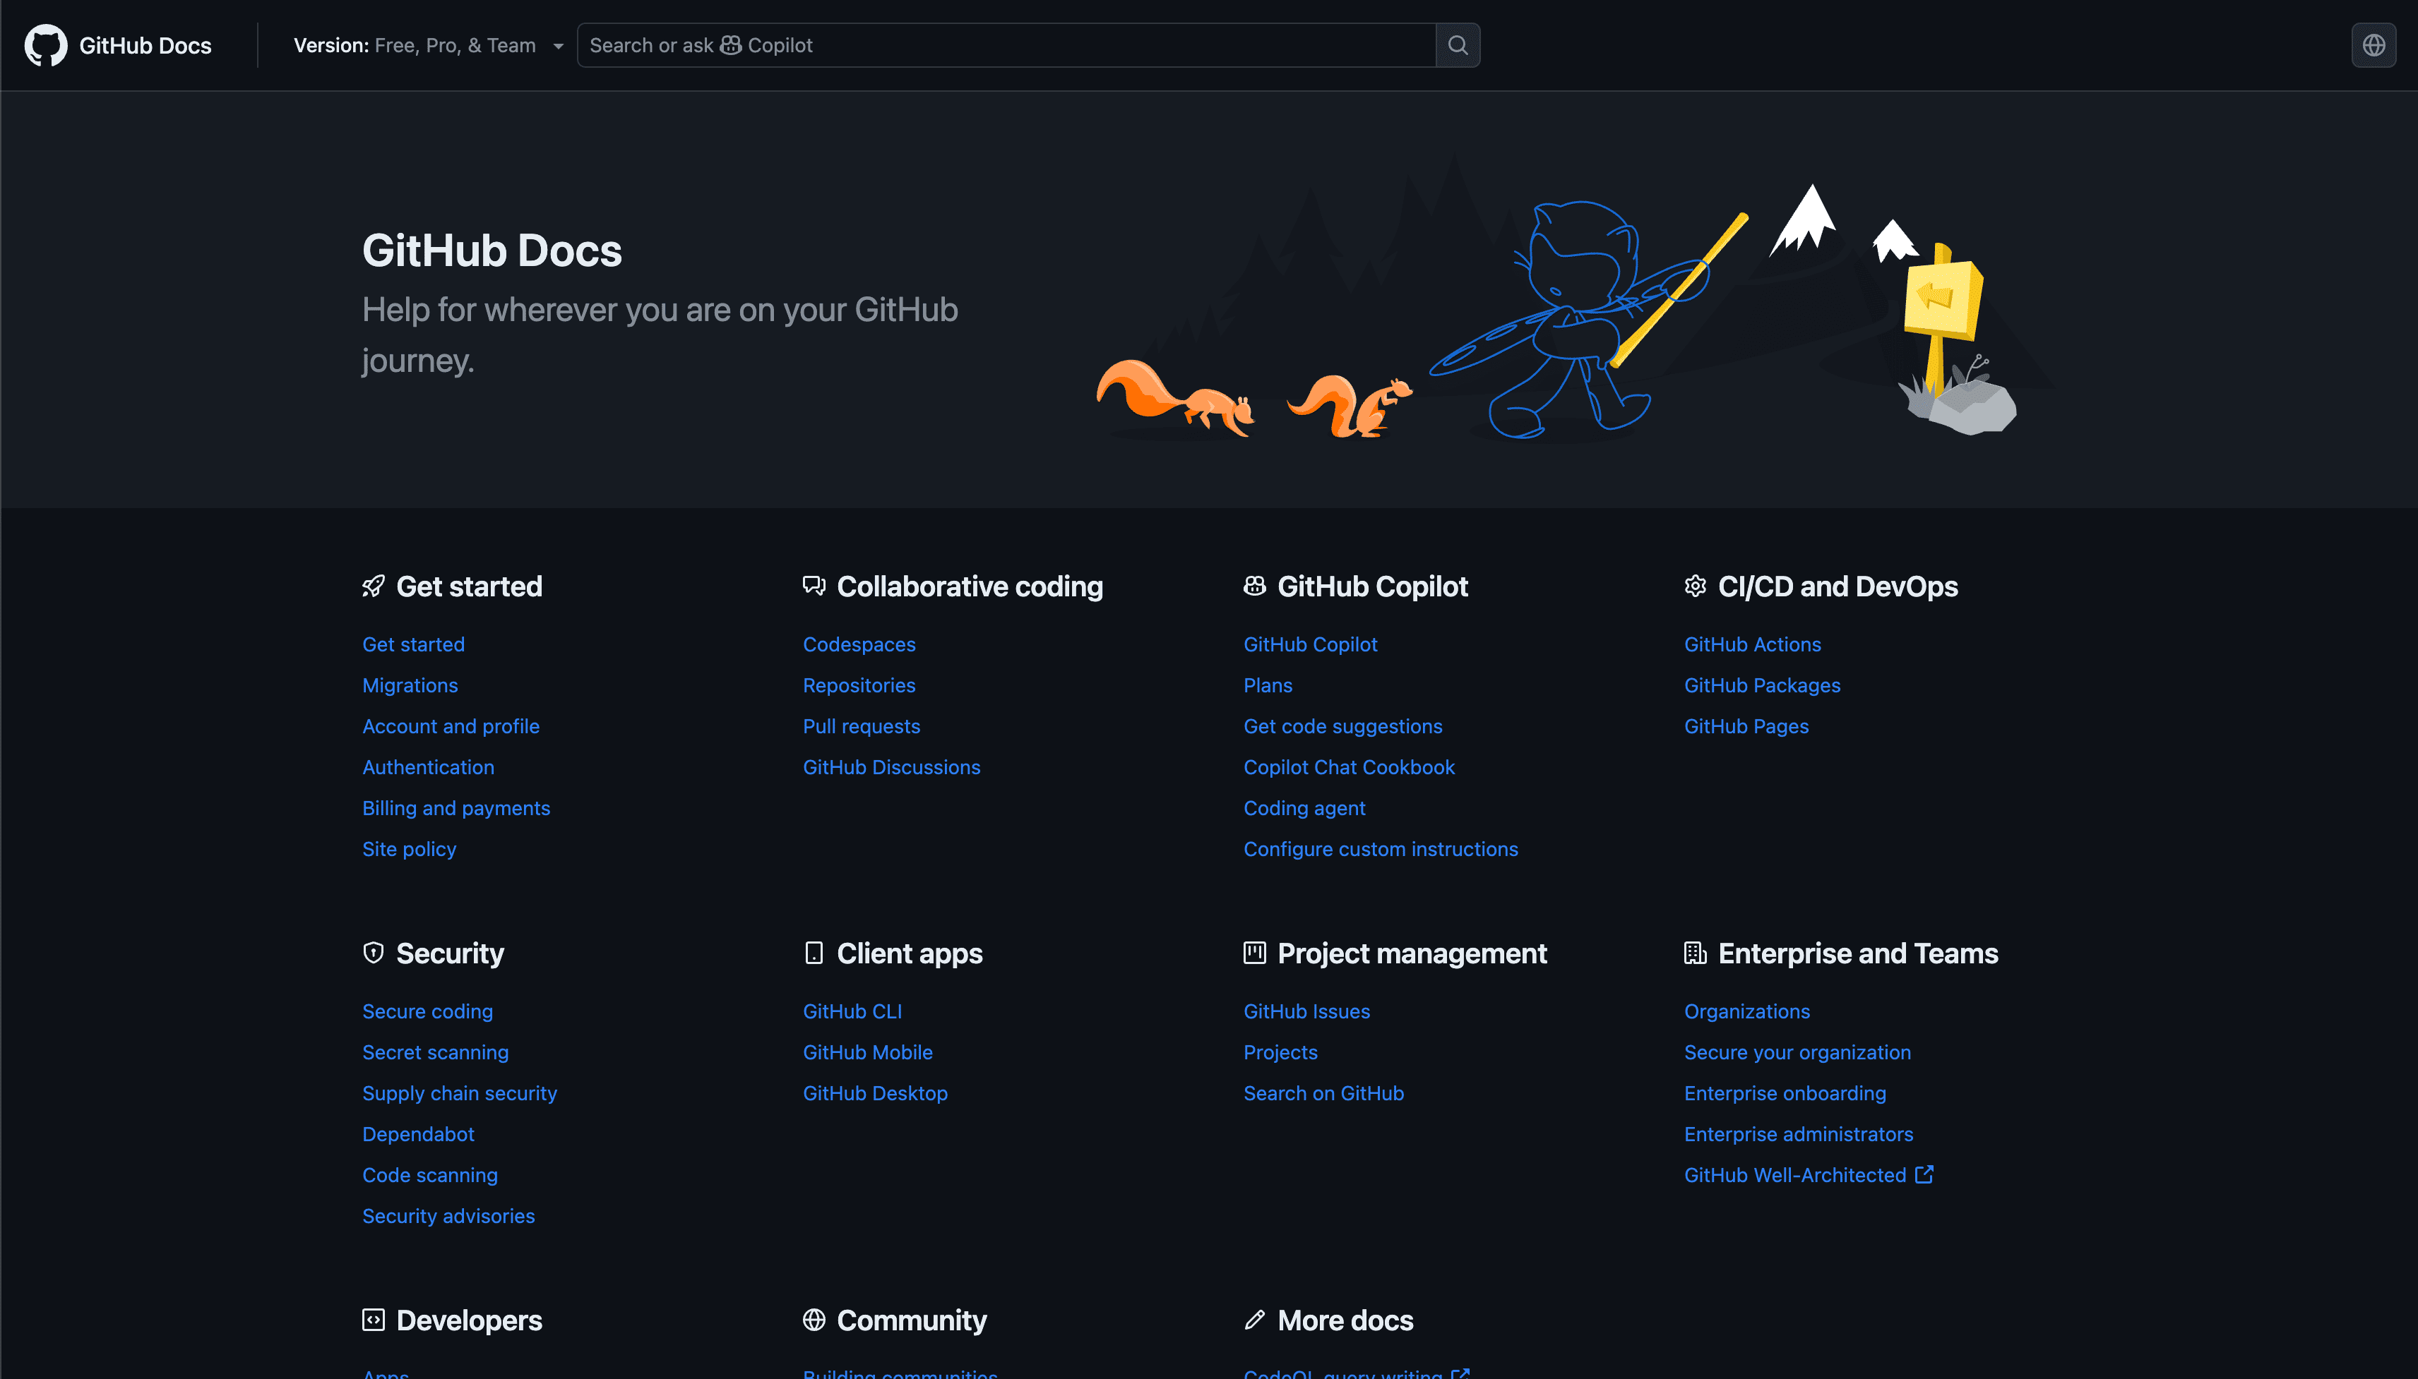Focus the Search or ask Copilot field

point(1004,45)
